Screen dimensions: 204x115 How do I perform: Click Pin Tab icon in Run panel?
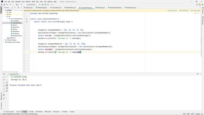tap(4, 98)
